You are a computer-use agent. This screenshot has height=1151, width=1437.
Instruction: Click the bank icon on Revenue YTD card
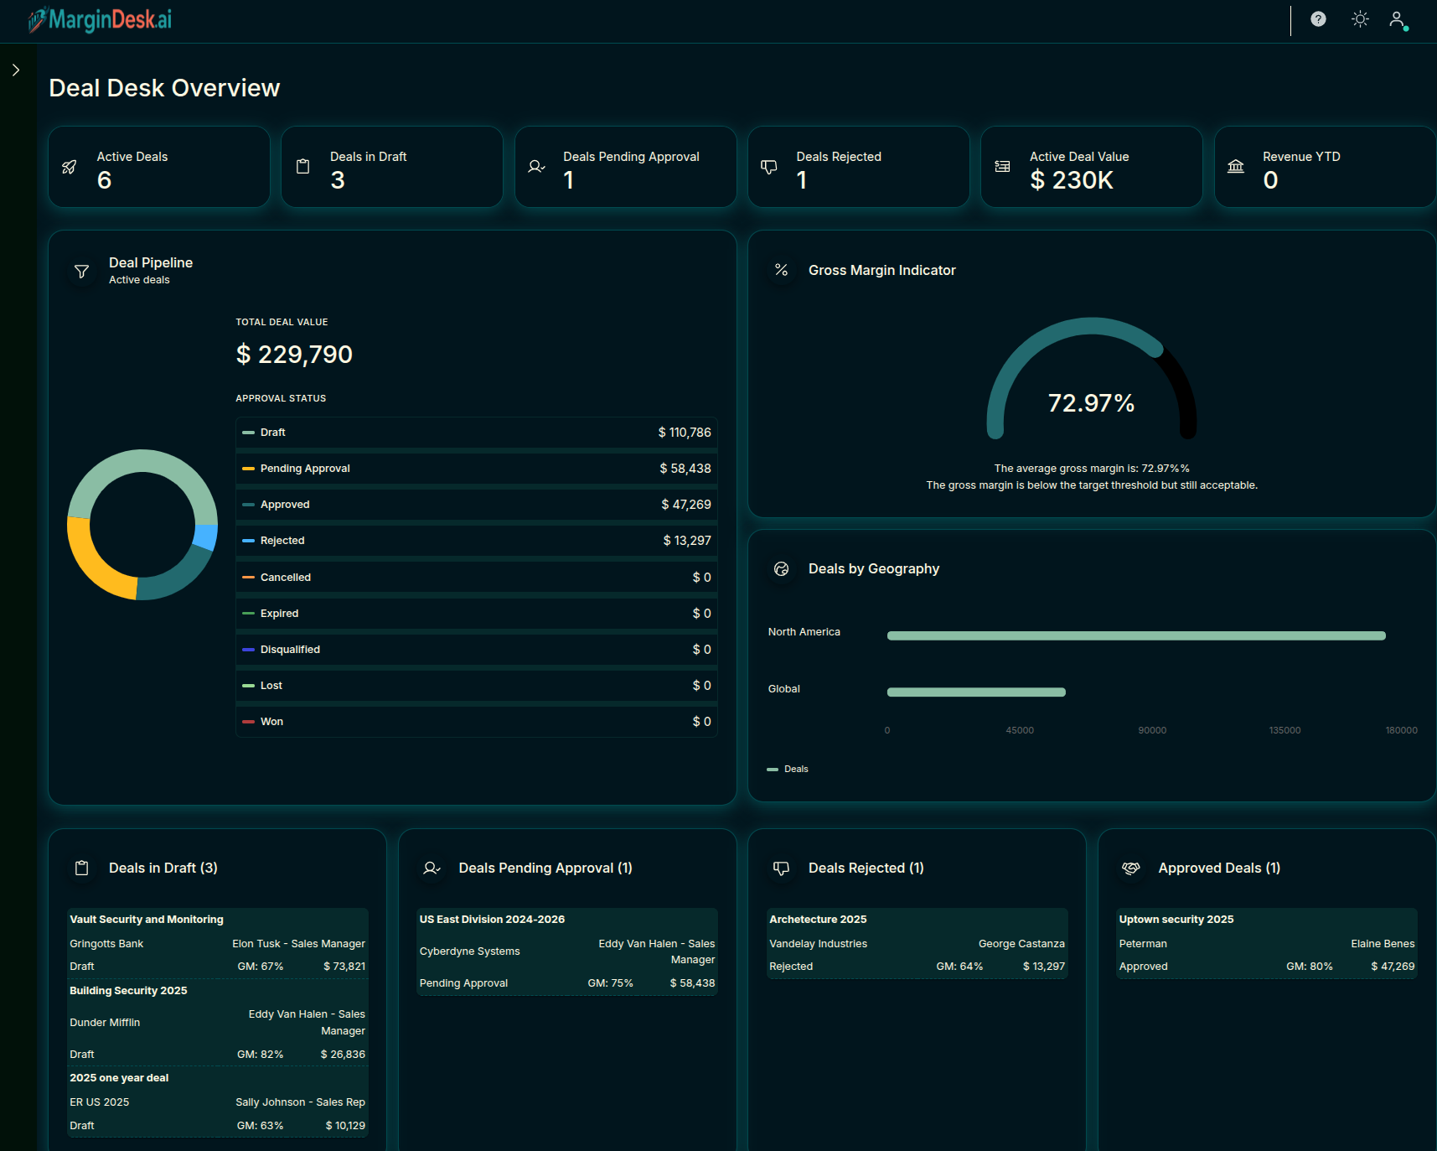click(1235, 167)
